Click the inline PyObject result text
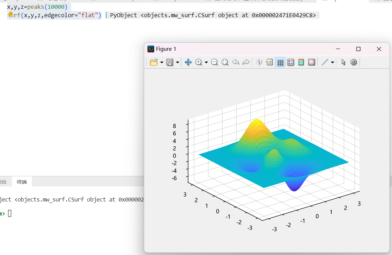Viewport: 392px width, 255px height. pyautogui.click(x=213, y=15)
